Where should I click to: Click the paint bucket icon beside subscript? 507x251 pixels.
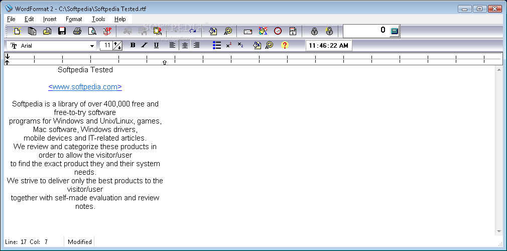[257, 45]
